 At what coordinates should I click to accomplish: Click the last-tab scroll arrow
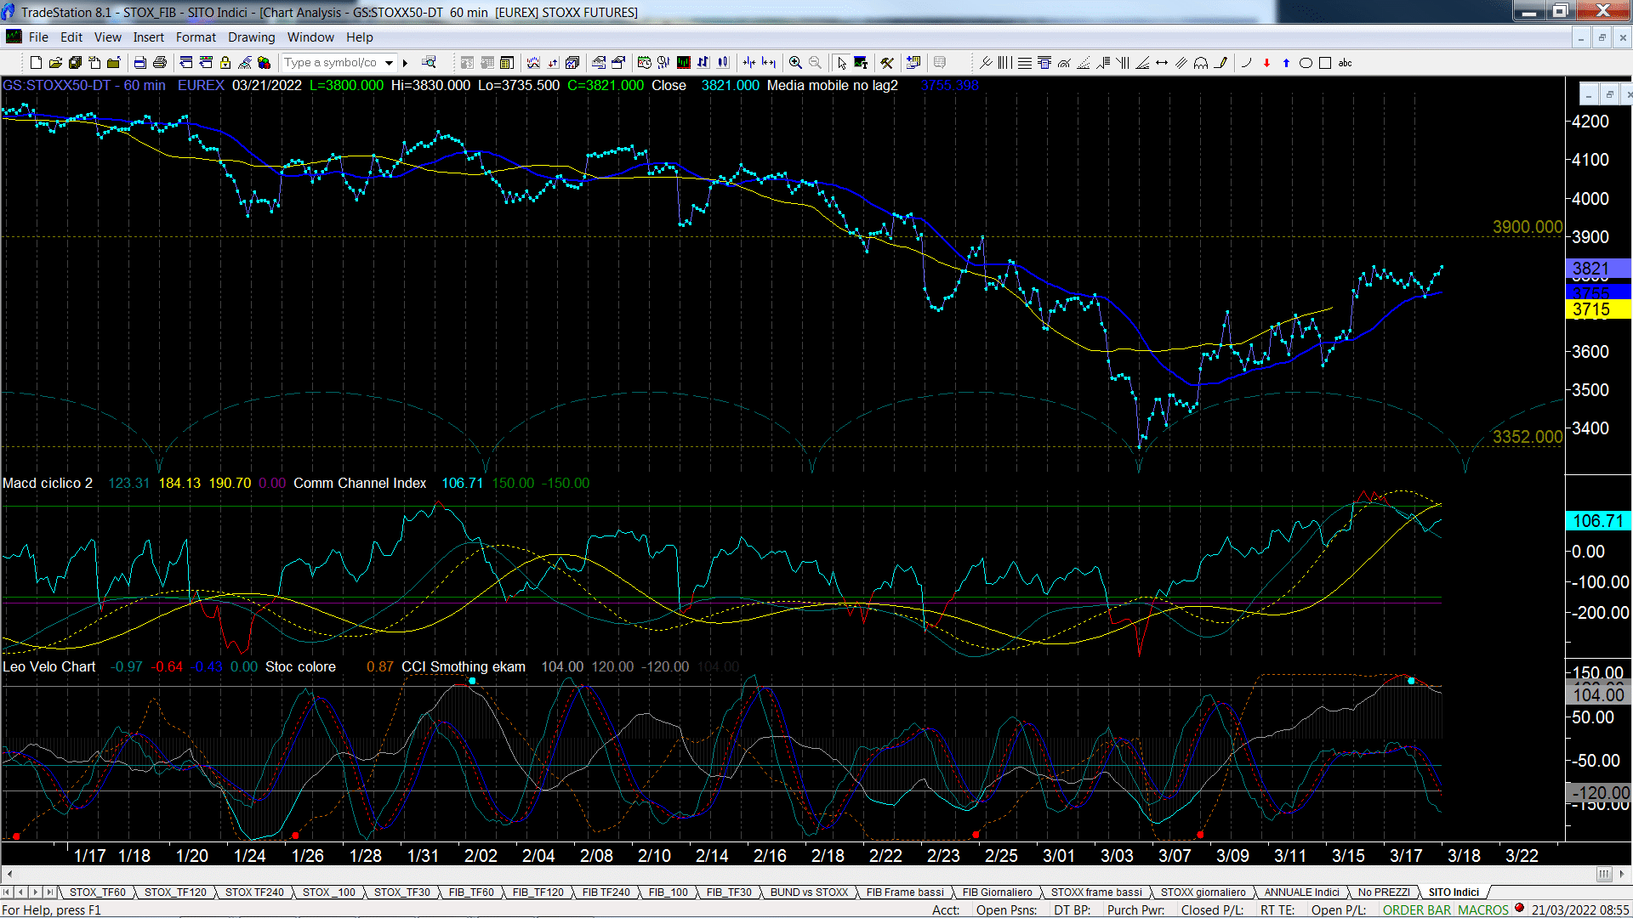coord(50,892)
